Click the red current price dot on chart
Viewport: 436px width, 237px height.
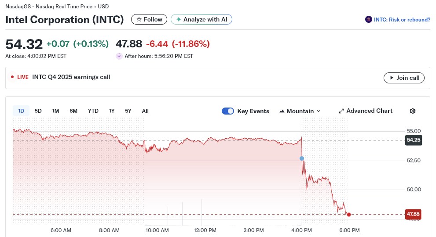coord(349,215)
